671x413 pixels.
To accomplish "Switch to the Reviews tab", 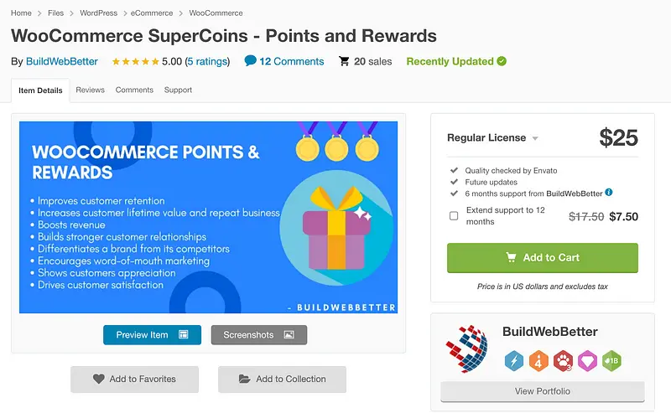I will pos(90,90).
